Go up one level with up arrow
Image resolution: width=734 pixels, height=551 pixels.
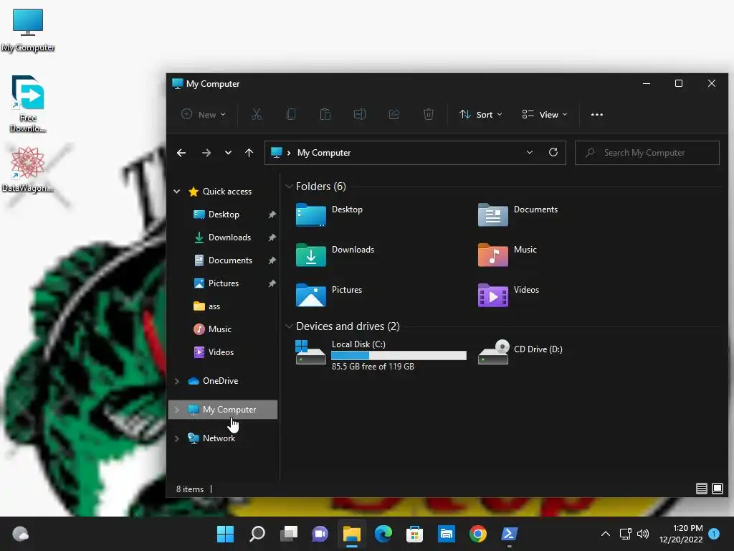tap(249, 153)
